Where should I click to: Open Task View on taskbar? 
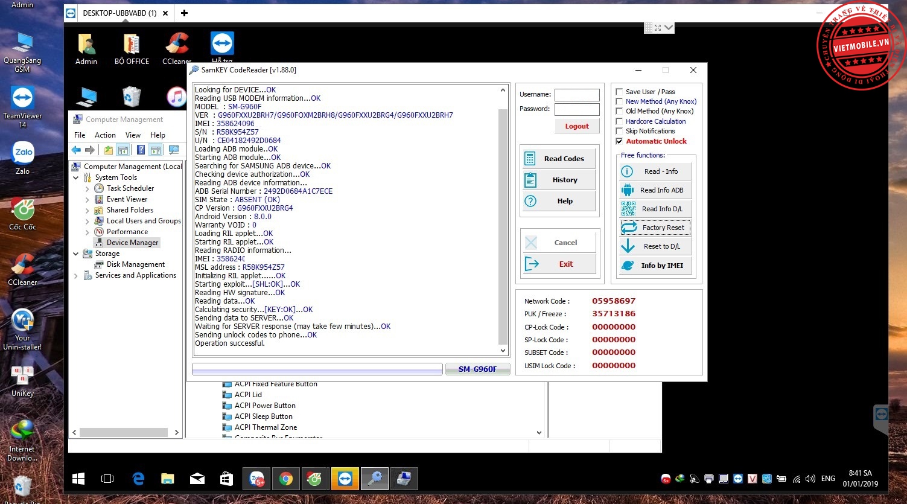[x=107, y=479]
